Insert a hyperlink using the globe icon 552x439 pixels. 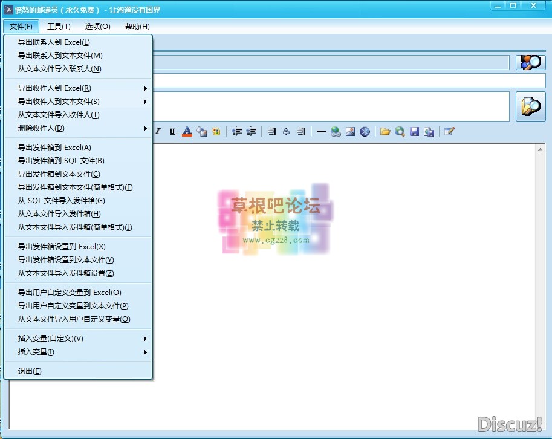(x=336, y=131)
